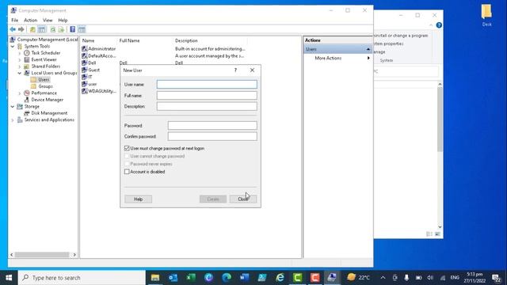Open the Help menu
Screen dimensions: 507x285
pyautogui.click(x=63, y=20)
